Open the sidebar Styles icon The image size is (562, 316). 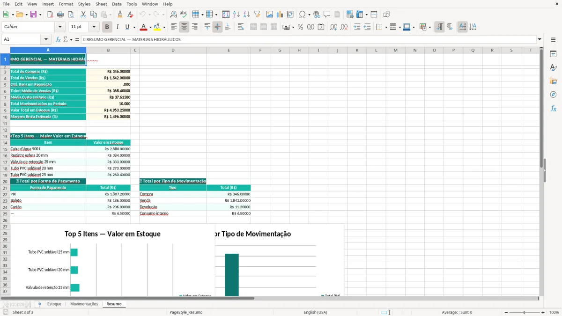[553, 67]
